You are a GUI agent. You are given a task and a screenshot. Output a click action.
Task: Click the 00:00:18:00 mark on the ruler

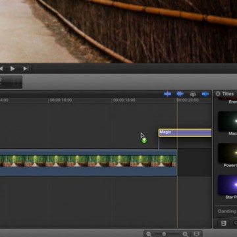124,100
